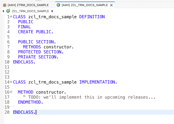Viewport: 174px width, 124px height.
Task: Click the FINAL keyword on line 3
Action: (x=24, y=27)
